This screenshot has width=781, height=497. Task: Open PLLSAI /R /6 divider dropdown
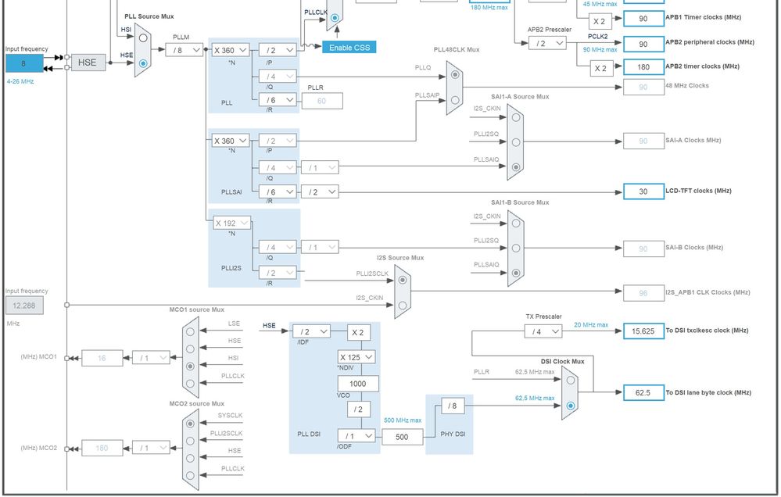(x=278, y=191)
